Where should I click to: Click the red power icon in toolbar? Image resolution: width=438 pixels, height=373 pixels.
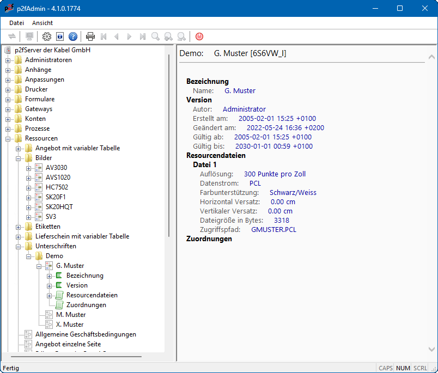pos(199,36)
